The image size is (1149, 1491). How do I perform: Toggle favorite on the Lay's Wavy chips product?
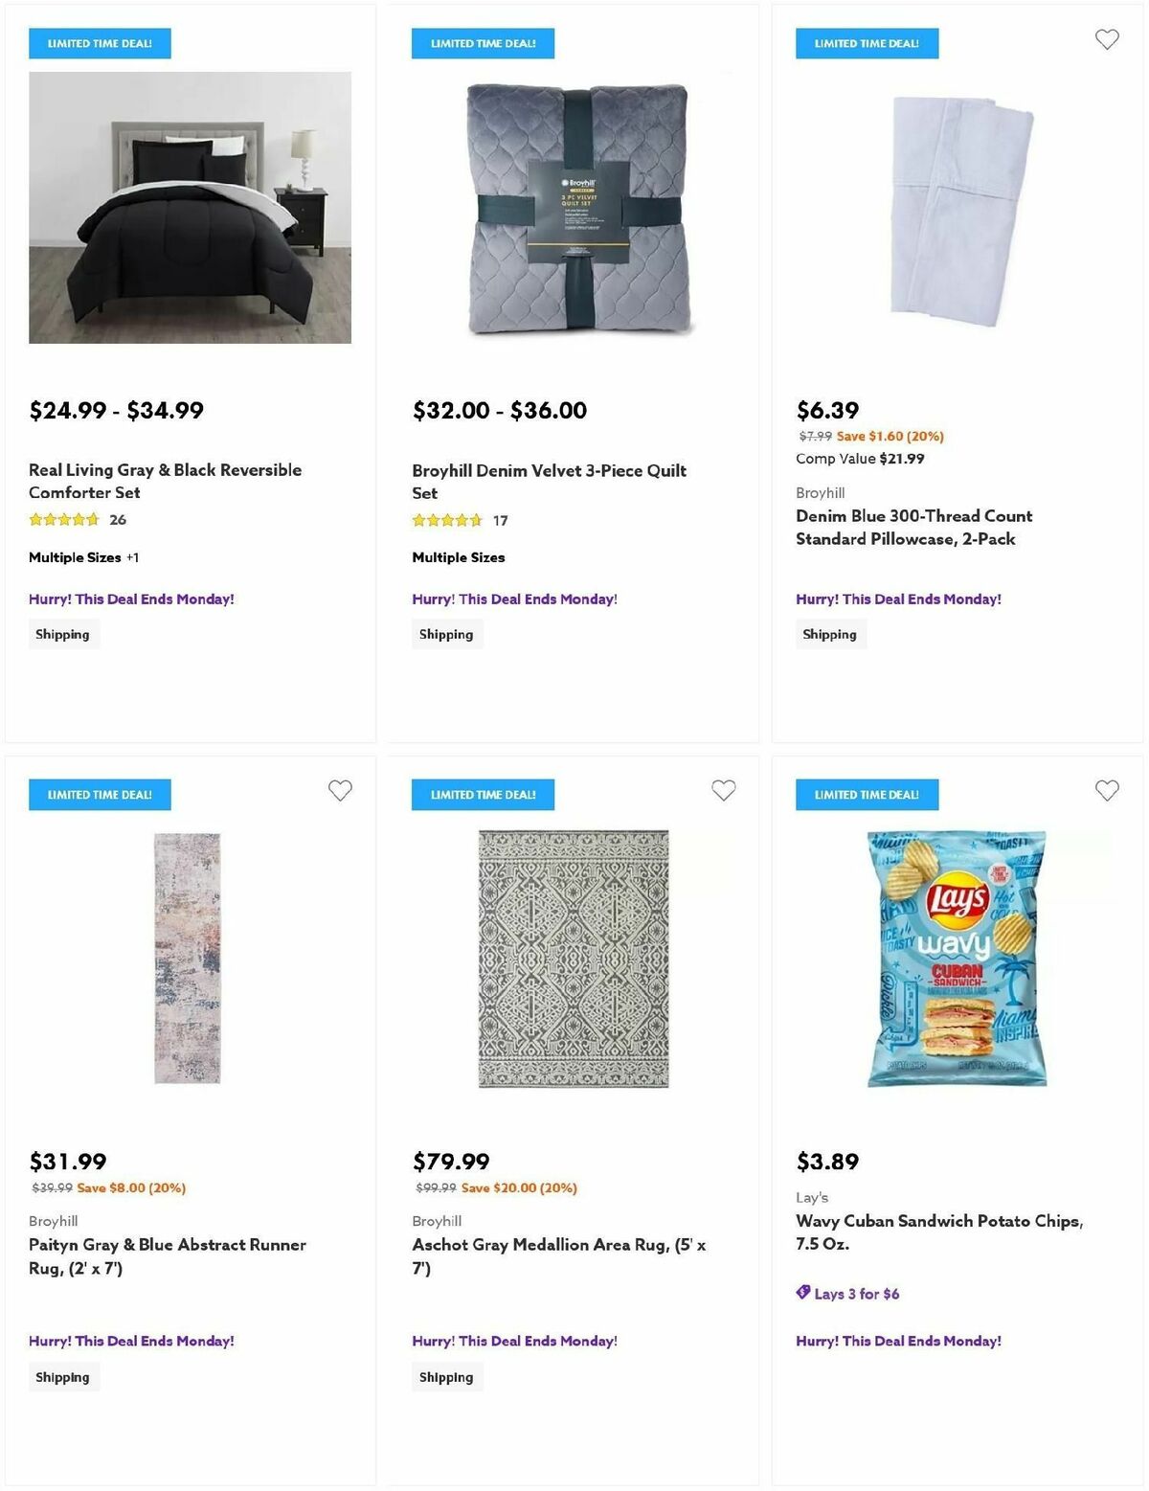tap(1106, 791)
